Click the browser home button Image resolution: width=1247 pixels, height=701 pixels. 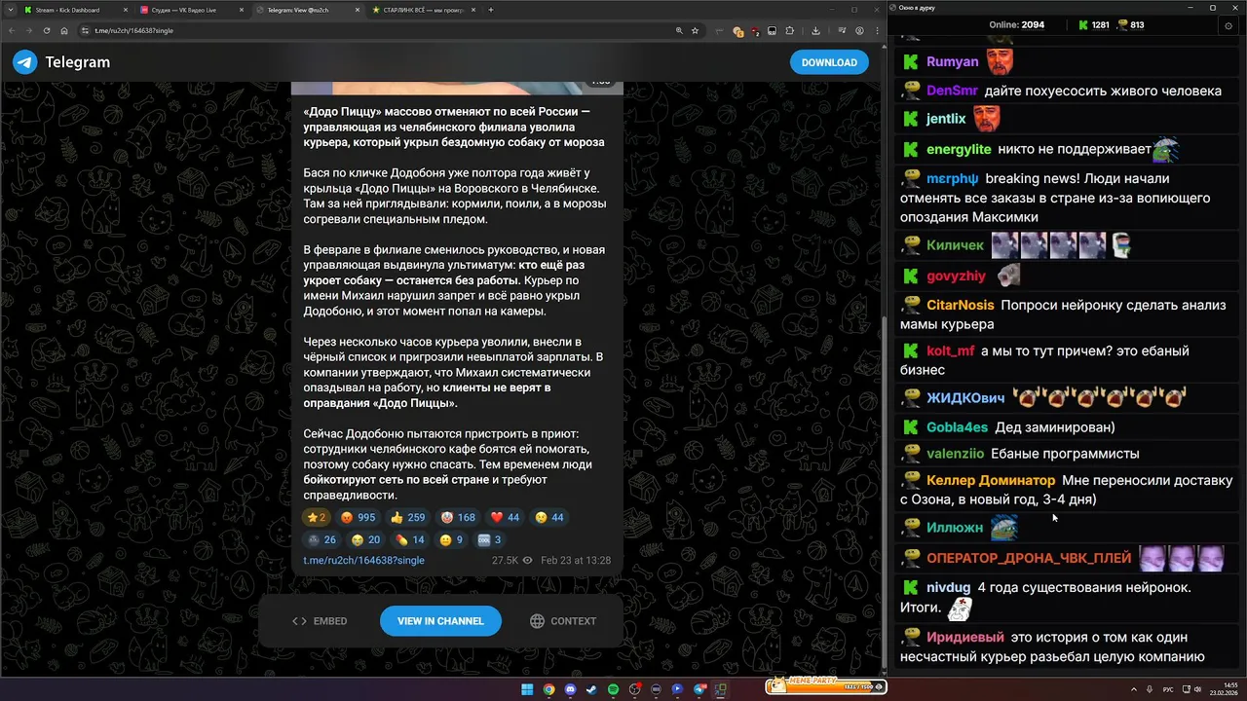point(64,30)
